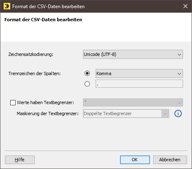Click the Maskierung der Textbegrenzer label

[x=48, y=113]
